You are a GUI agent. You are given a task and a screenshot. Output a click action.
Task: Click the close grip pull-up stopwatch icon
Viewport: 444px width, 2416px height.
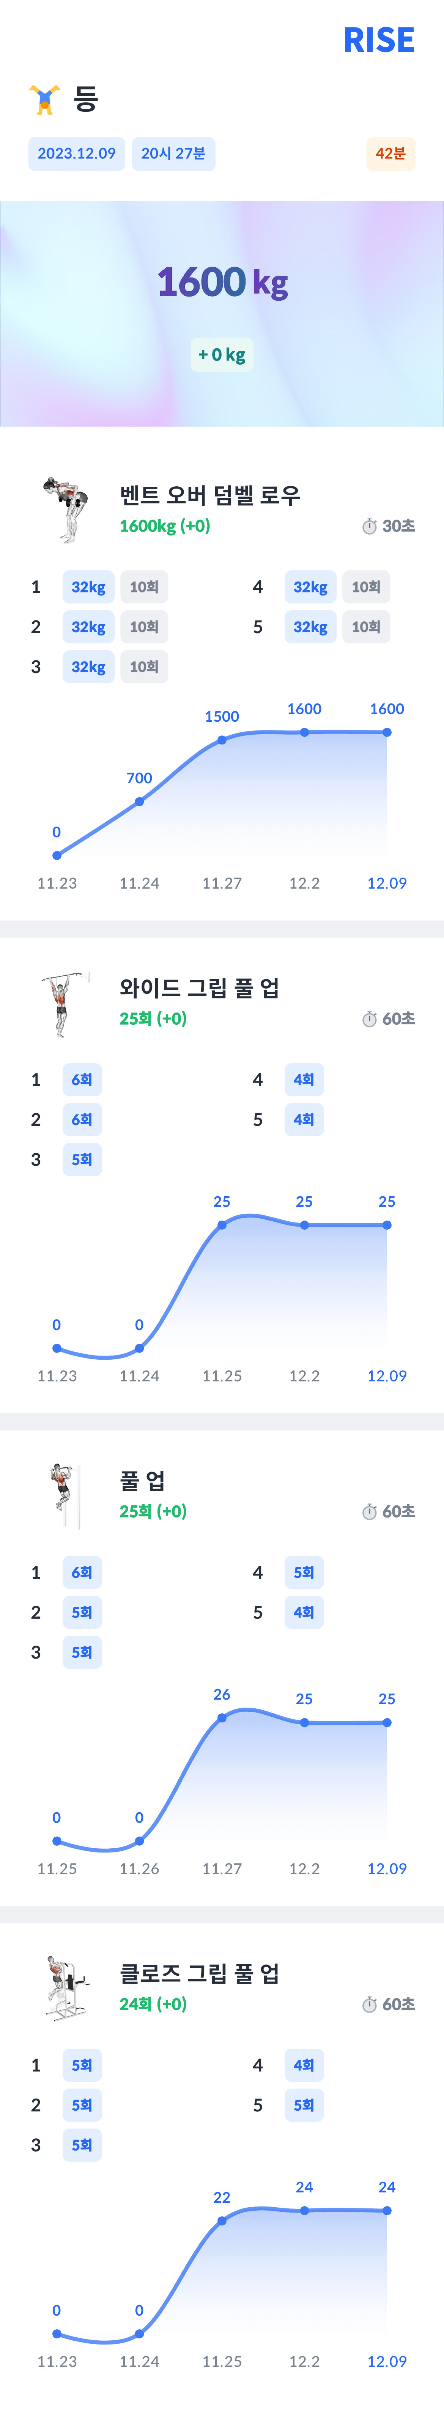click(369, 2004)
